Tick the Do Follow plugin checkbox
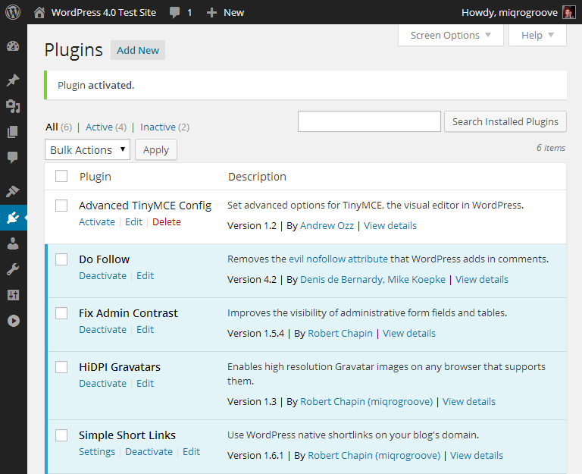582x474 pixels. coord(61,259)
